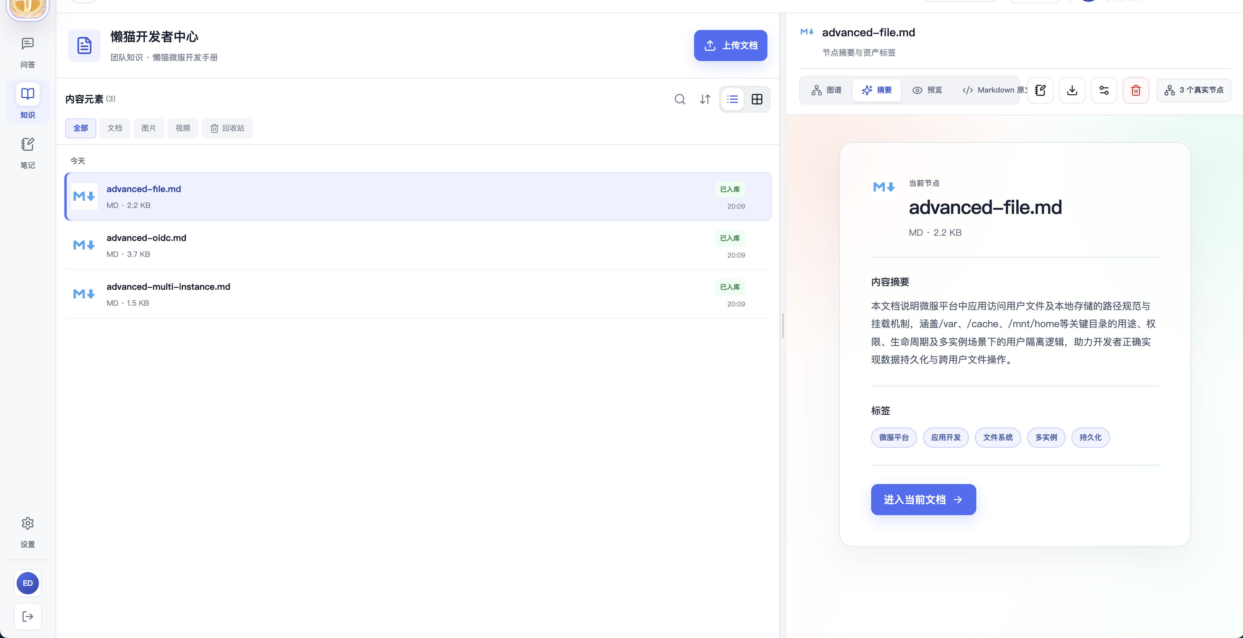Click the 节点摘要与资产标签 subtitle
Viewport: 1243px width, 638px height.
859,53
